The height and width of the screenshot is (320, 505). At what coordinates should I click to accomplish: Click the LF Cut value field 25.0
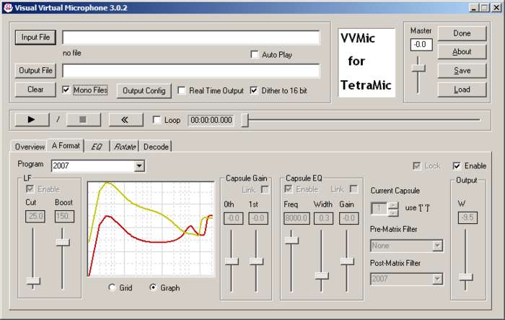(x=35, y=216)
